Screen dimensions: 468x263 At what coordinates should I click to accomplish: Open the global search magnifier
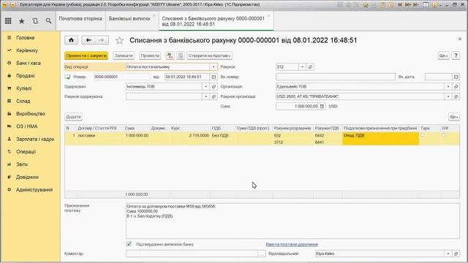(48, 21)
